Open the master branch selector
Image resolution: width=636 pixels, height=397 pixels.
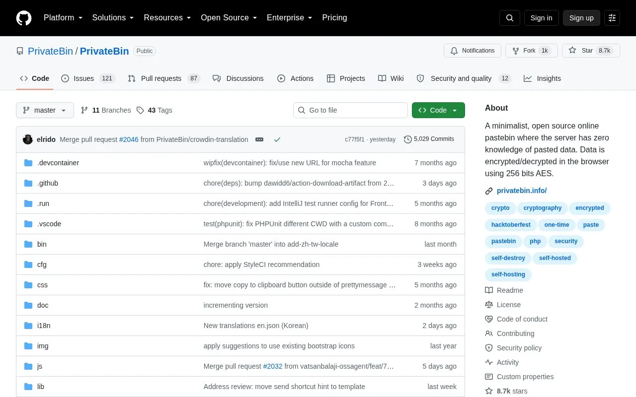(x=45, y=110)
